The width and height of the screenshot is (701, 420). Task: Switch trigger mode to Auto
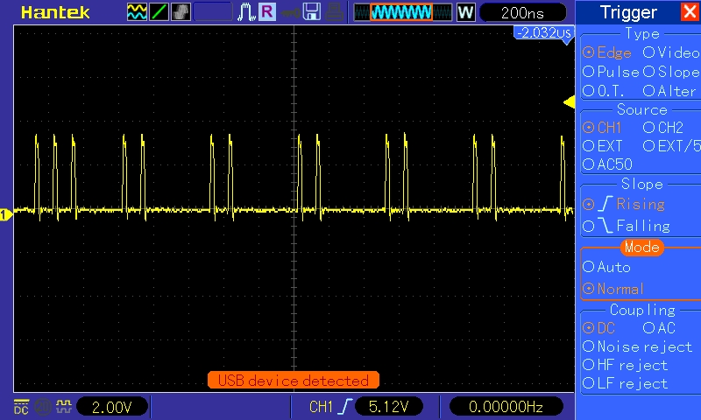pos(606,267)
